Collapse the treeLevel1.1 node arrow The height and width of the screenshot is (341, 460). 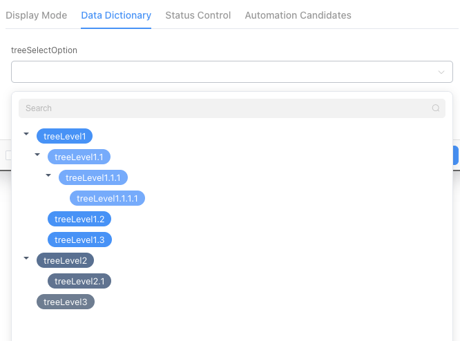pyautogui.click(x=37, y=155)
